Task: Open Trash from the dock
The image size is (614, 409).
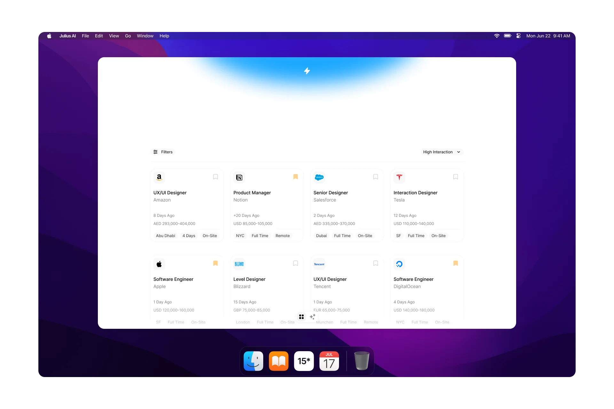Action: (362, 361)
